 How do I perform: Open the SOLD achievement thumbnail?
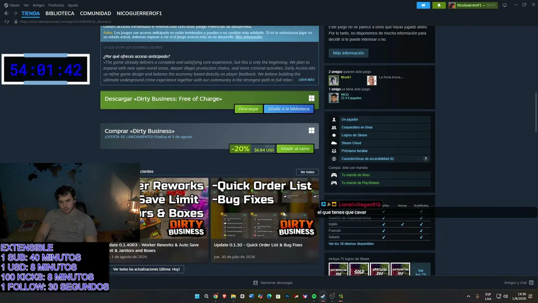[x=359, y=270]
